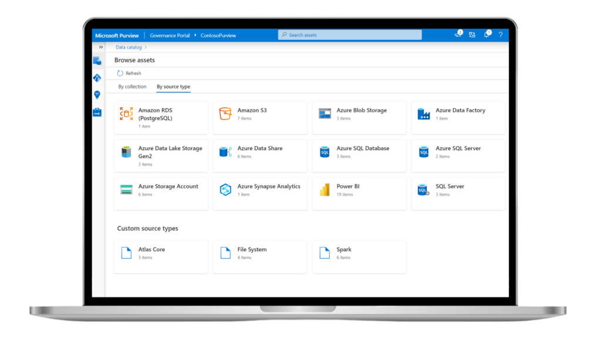Click the Azure Synapse Analytics icon
This screenshot has width=601, height=338.
point(225,190)
